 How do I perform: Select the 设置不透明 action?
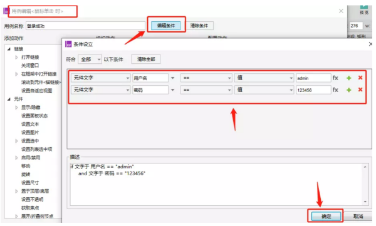[33, 200]
